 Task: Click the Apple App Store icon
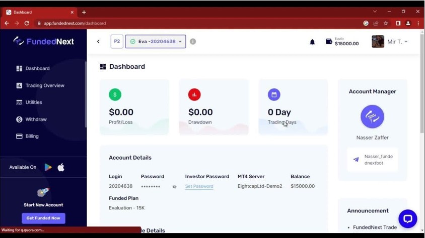point(61,167)
